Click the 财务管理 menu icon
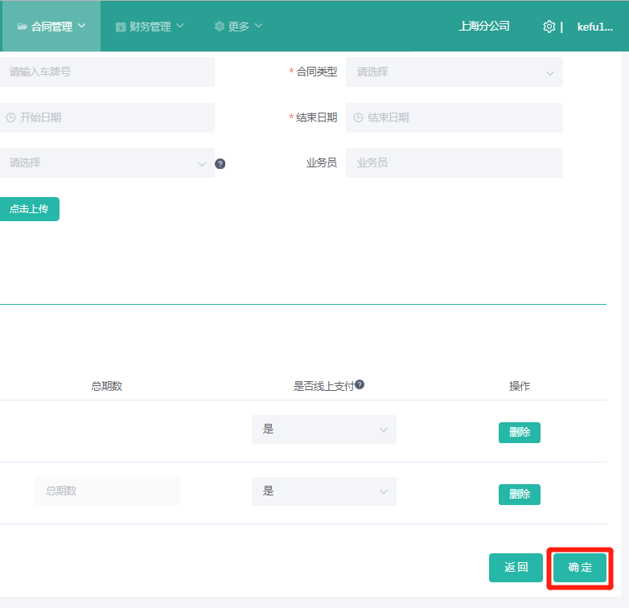629x608 pixels. pos(121,27)
